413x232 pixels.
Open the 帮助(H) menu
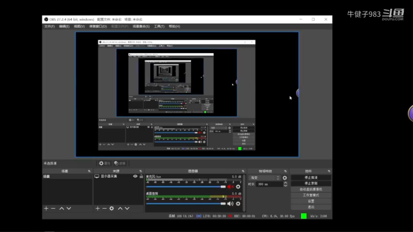[174, 27]
